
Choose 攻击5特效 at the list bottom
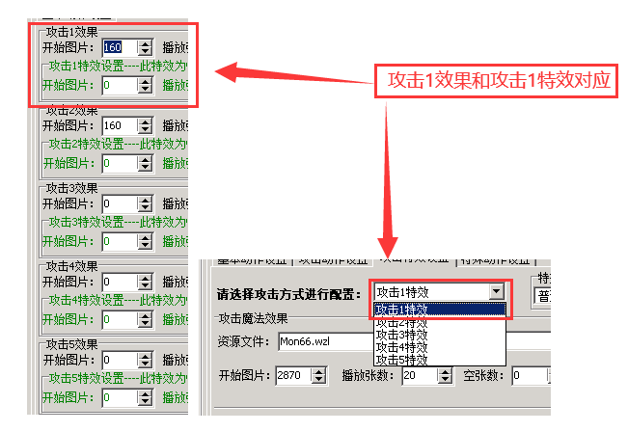click(x=401, y=360)
